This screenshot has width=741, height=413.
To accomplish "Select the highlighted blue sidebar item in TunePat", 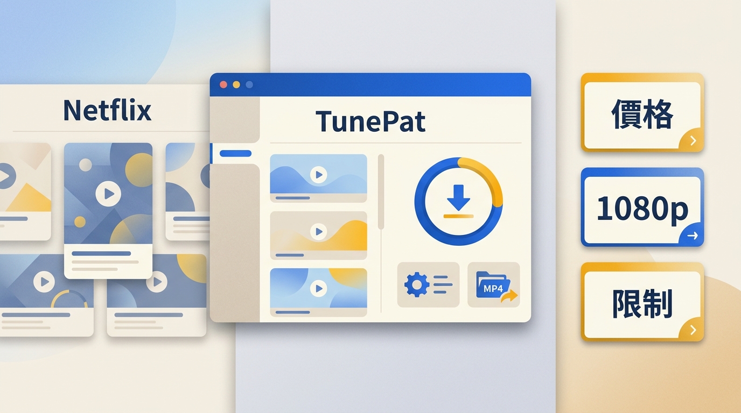I will [235, 153].
